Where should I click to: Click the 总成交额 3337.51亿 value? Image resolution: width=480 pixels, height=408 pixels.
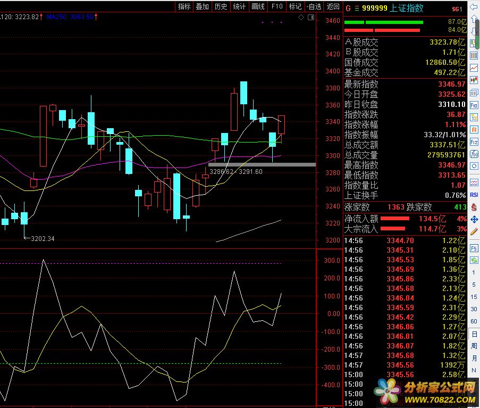tap(448, 145)
